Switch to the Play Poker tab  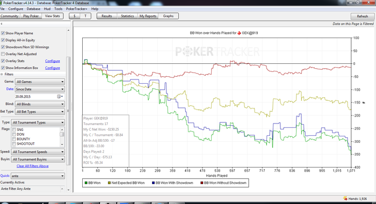pyautogui.click(x=31, y=16)
